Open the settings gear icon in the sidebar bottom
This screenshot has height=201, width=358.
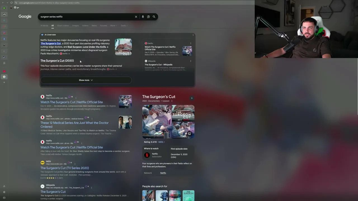click(x=4, y=192)
